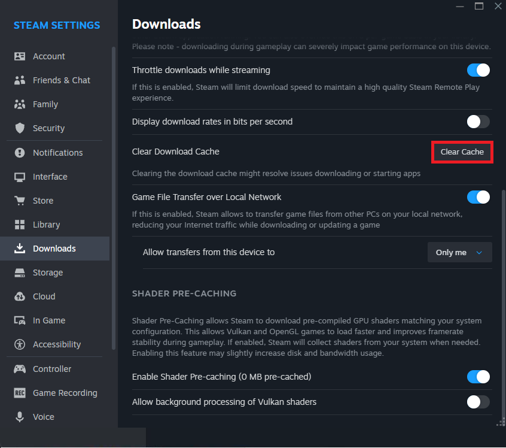Disable Throttle downloads while streaming
The height and width of the screenshot is (448, 506).
[x=478, y=70]
